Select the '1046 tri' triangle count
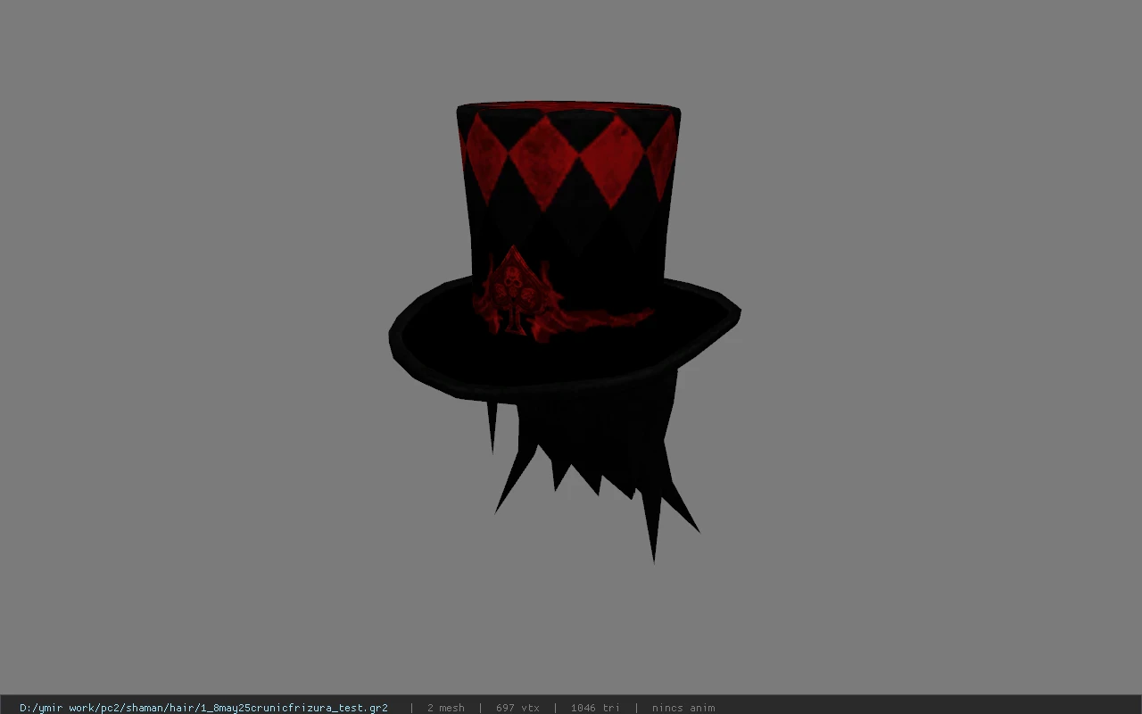The width and height of the screenshot is (1142, 714). coord(595,708)
